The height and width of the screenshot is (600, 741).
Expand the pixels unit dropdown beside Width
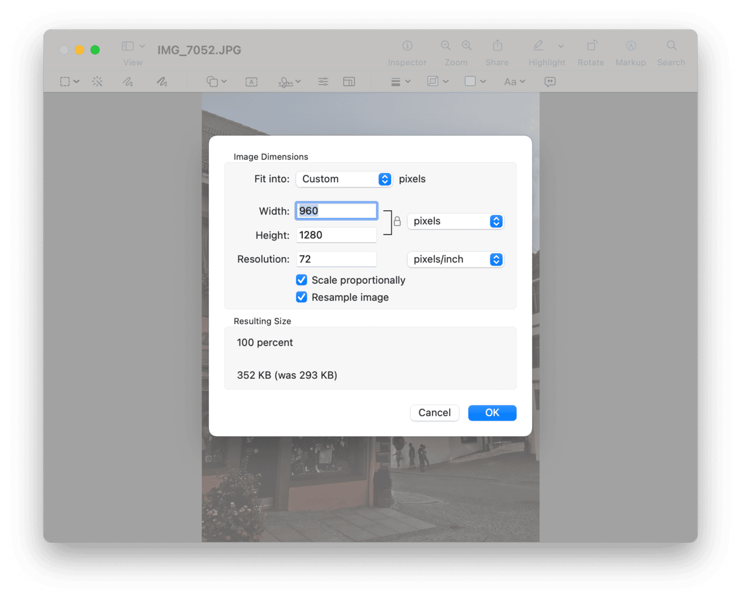(456, 221)
